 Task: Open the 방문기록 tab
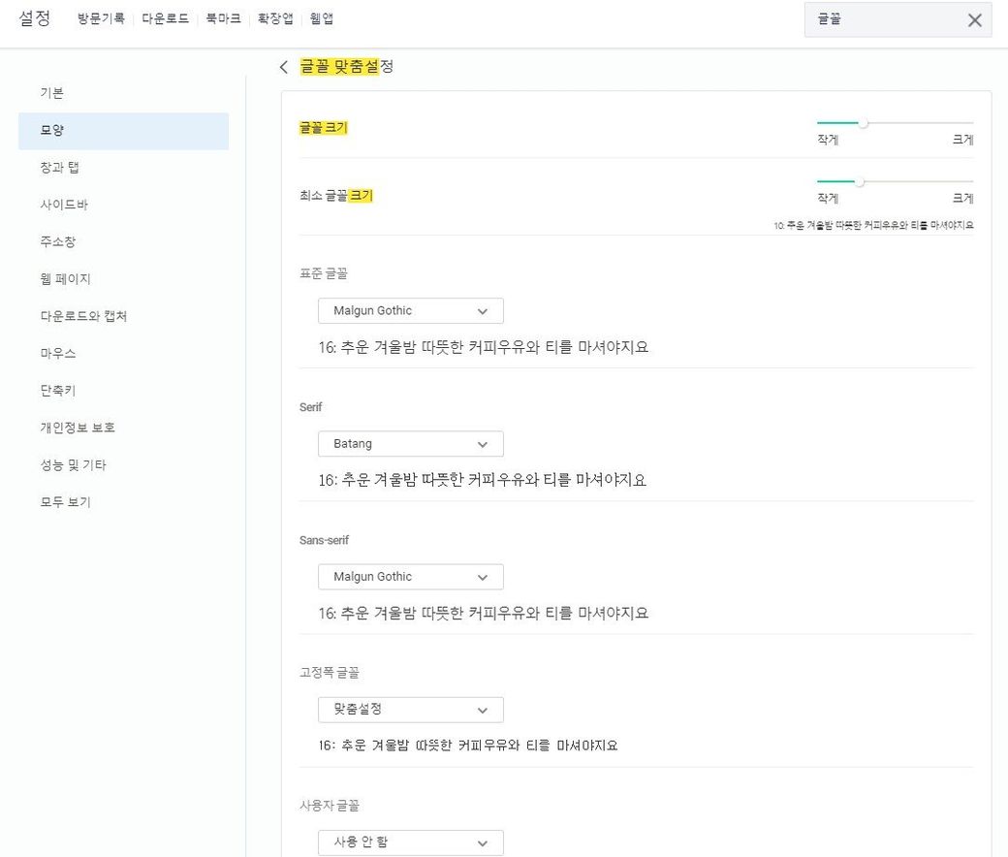click(x=101, y=18)
